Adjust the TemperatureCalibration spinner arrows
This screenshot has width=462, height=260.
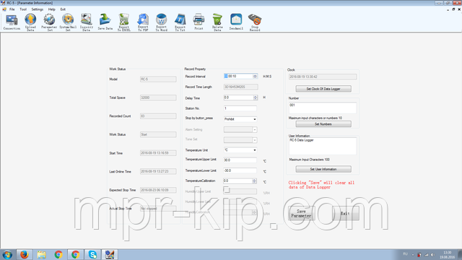[x=255, y=181]
